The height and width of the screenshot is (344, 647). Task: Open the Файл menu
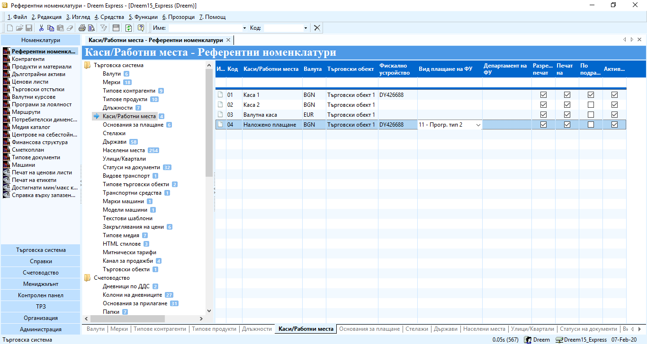[x=17, y=17]
